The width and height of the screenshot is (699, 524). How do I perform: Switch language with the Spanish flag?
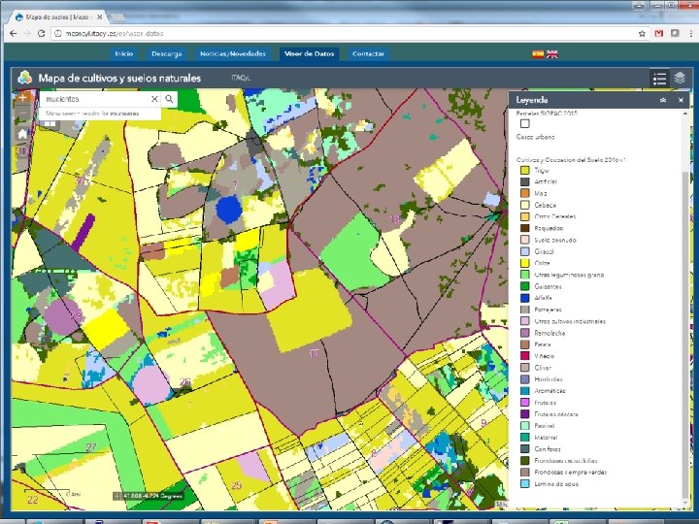point(538,54)
